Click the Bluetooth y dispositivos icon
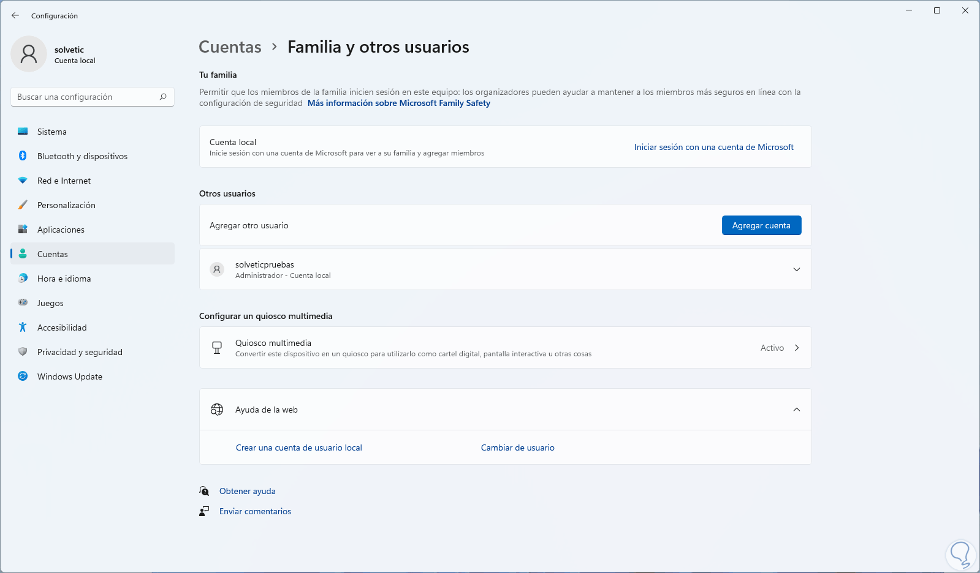This screenshot has height=573, width=980. [23, 156]
